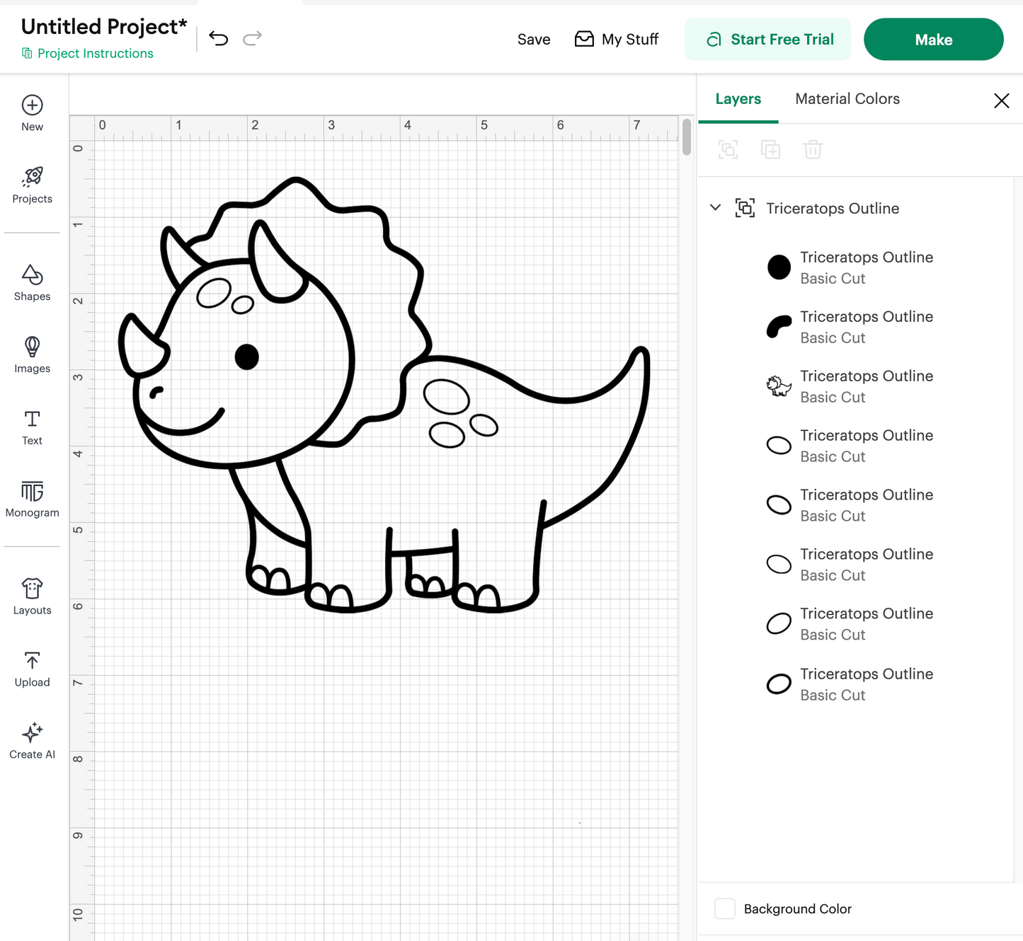Select the fifth Triceratops Outline oval layer
1023x941 pixels.
tap(779, 504)
